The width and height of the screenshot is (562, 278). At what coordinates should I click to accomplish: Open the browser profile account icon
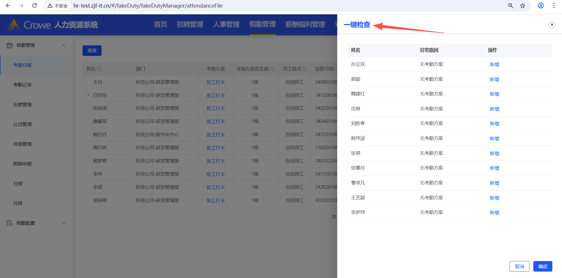tap(541, 6)
